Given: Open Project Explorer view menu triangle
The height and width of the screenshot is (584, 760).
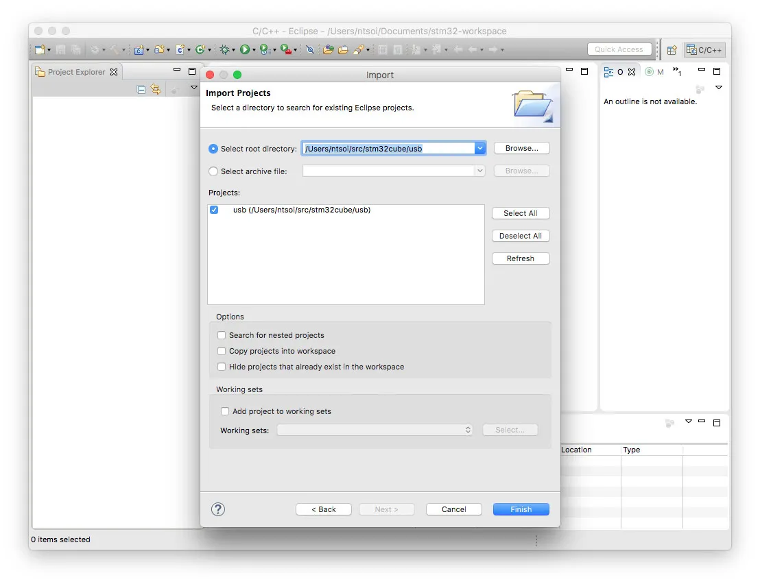Looking at the screenshot, I should pyautogui.click(x=193, y=88).
